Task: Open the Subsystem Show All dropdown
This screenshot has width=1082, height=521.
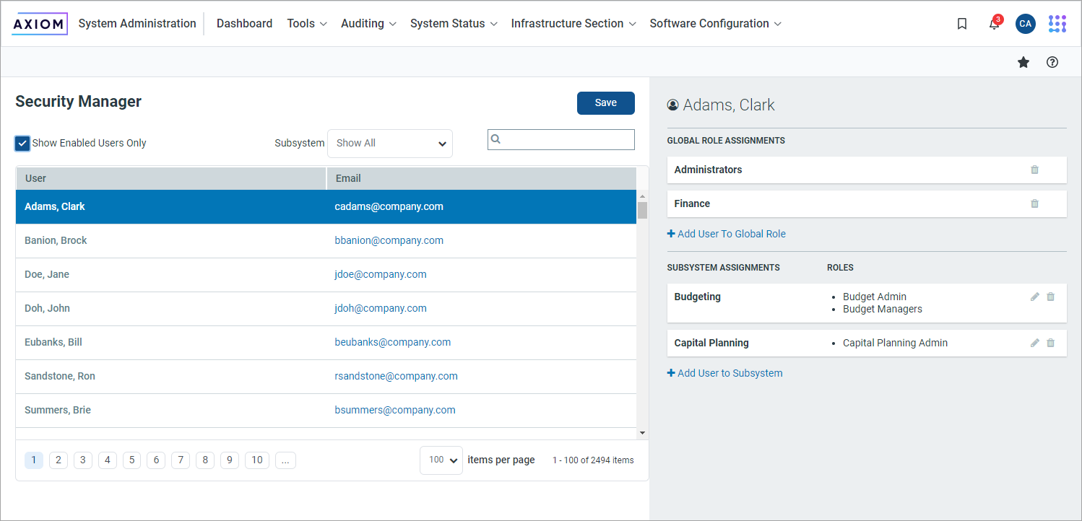Action: click(390, 143)
